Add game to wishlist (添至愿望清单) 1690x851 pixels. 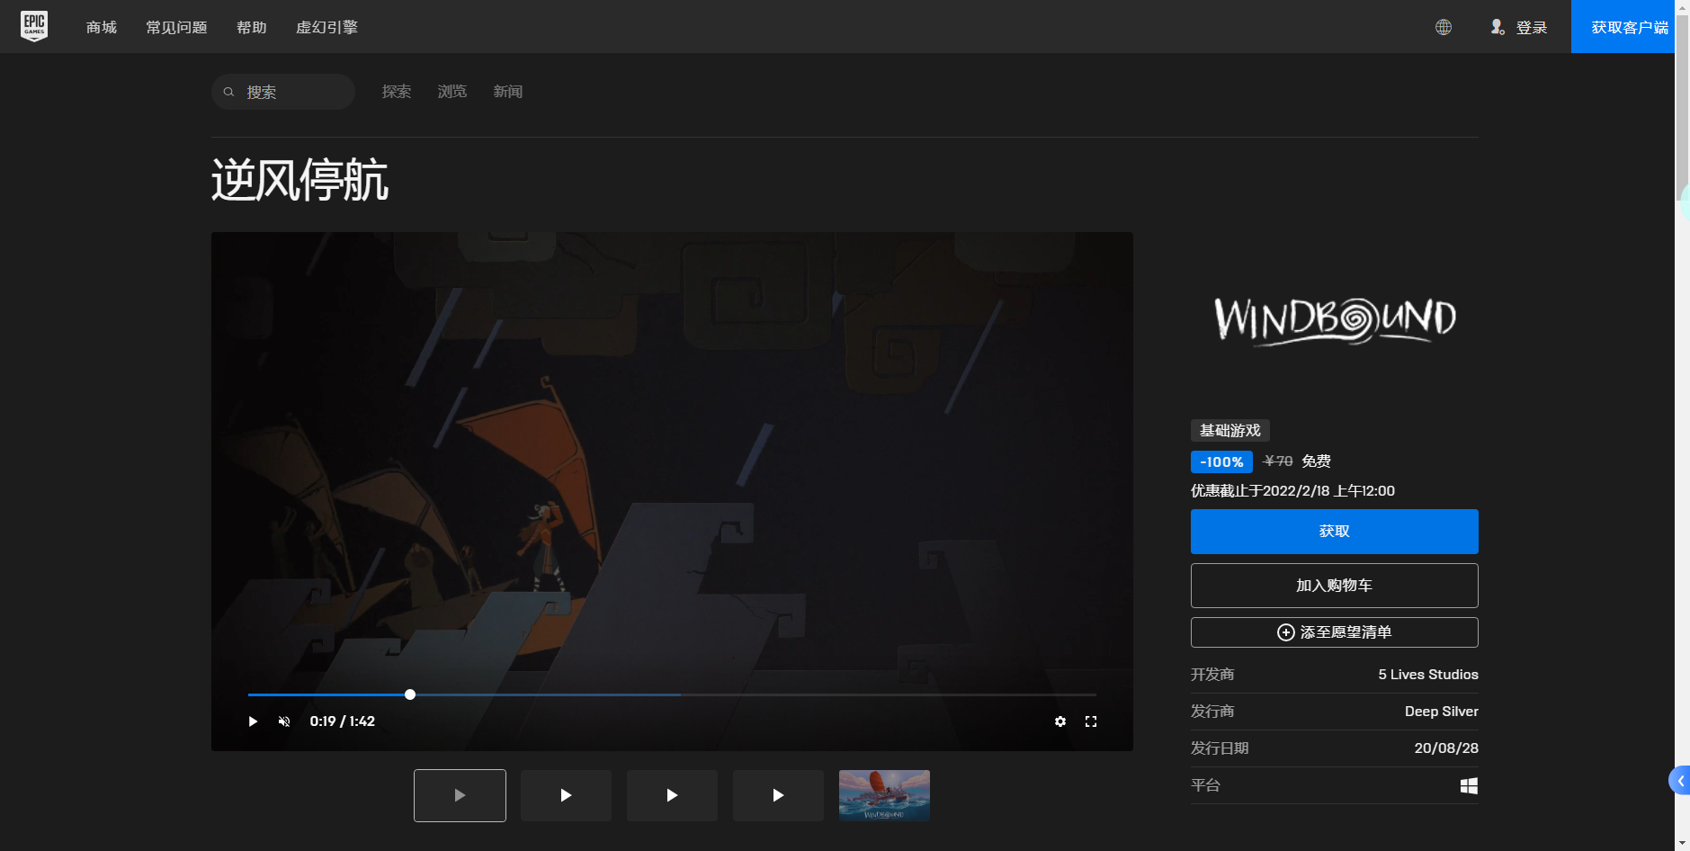click(1334, 632)
